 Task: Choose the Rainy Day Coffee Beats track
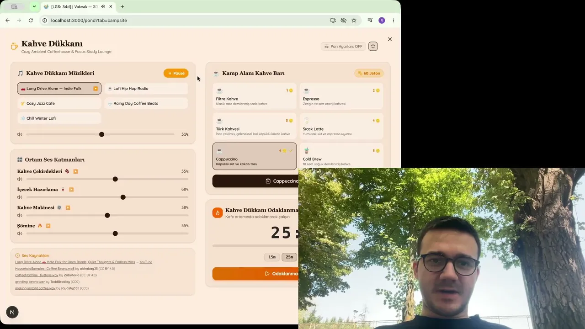click(146, 103)
